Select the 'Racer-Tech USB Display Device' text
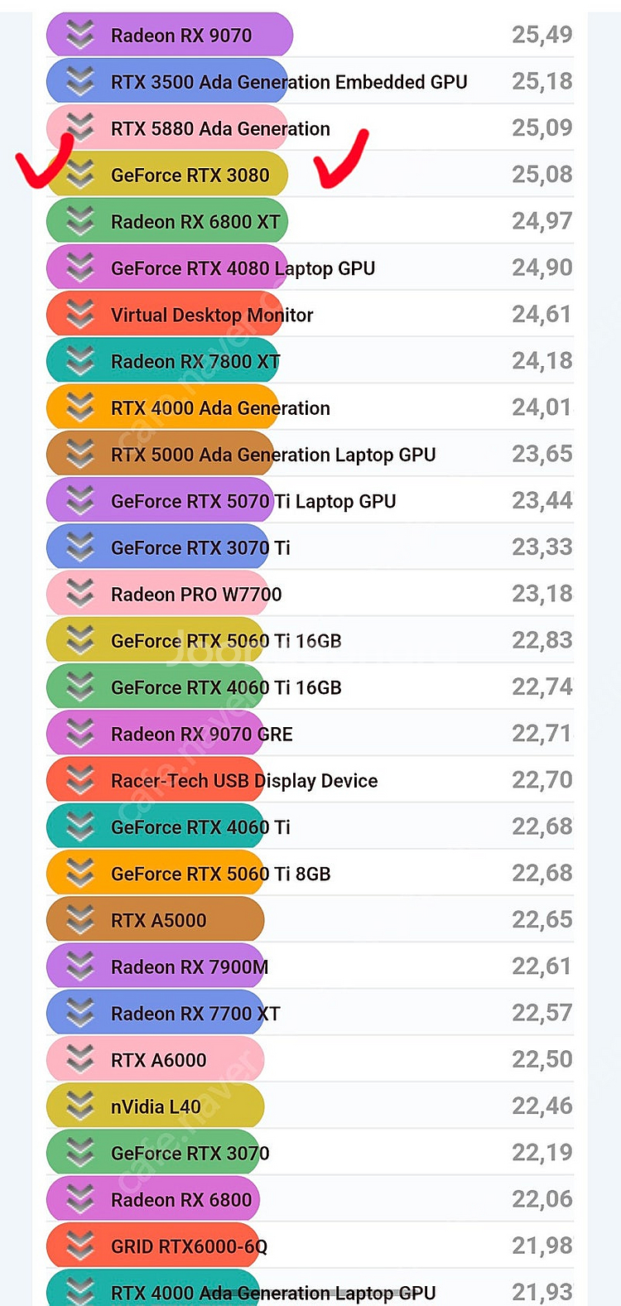This screenshot has height=1306, width=621. 244,781
